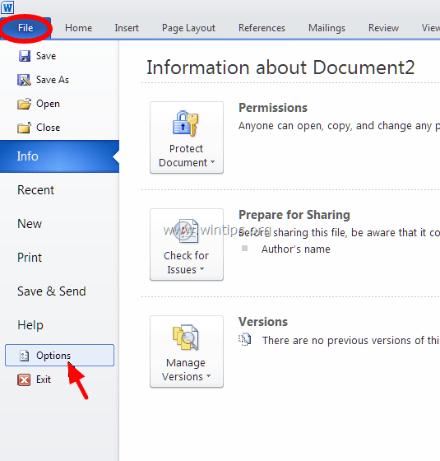Switch to the Home ribbon tab
Image resolution: width=440 pixels, height=461 pixels.
pos(79,28)
